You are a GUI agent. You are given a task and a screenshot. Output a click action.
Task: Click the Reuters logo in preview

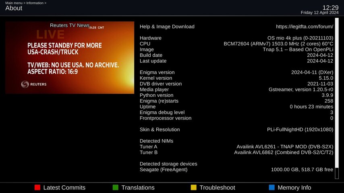point(34,84)
